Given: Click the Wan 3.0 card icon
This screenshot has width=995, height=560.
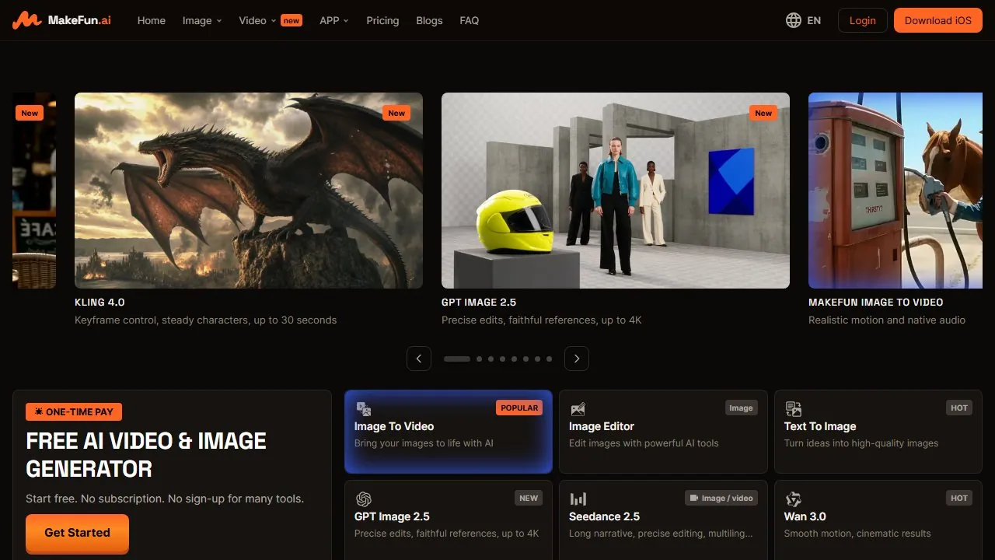Looking at the screenshot, I should (793, 499).
